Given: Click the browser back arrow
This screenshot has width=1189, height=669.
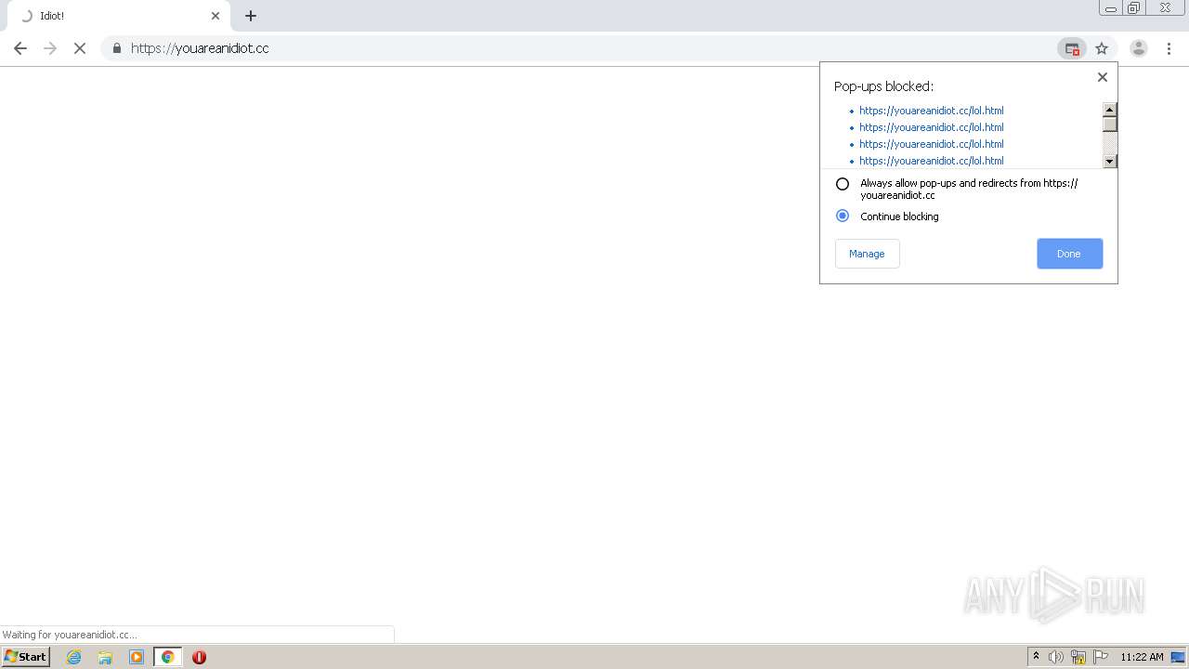Looking at the screenshot, I should 20,48.
